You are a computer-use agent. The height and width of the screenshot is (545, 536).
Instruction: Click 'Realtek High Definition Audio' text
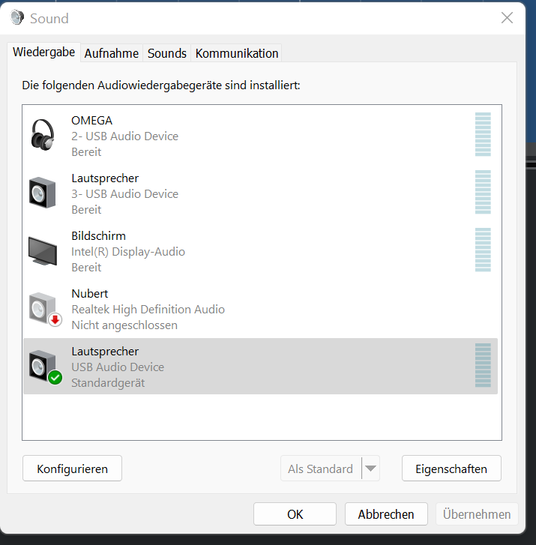pos(148,310)
